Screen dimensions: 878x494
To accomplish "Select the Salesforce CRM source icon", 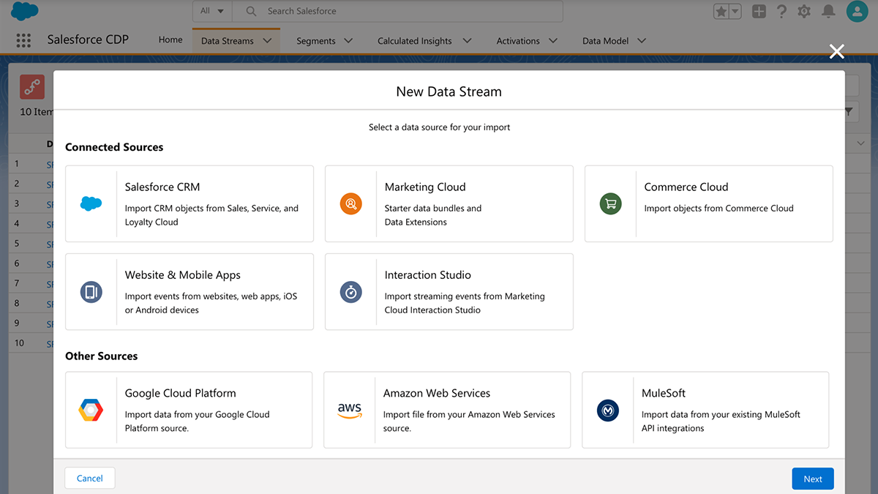I will [91, 204].
